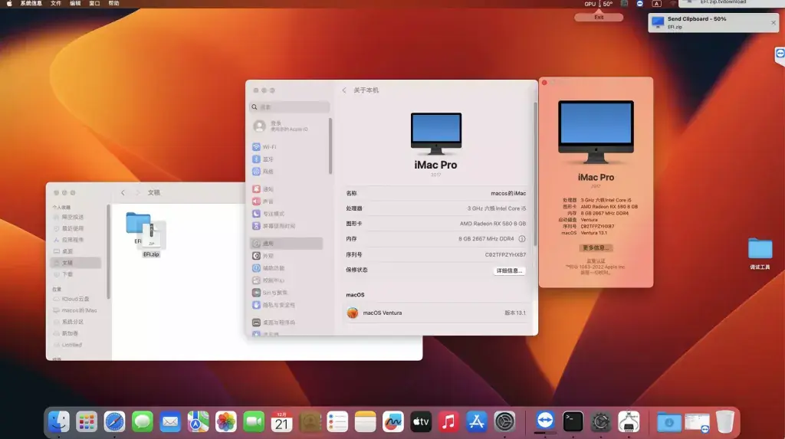Open 文件 File menu

tap(55, 4)
